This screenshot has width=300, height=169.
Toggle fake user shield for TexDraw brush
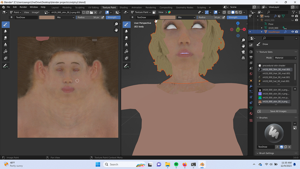pos(282,147)
